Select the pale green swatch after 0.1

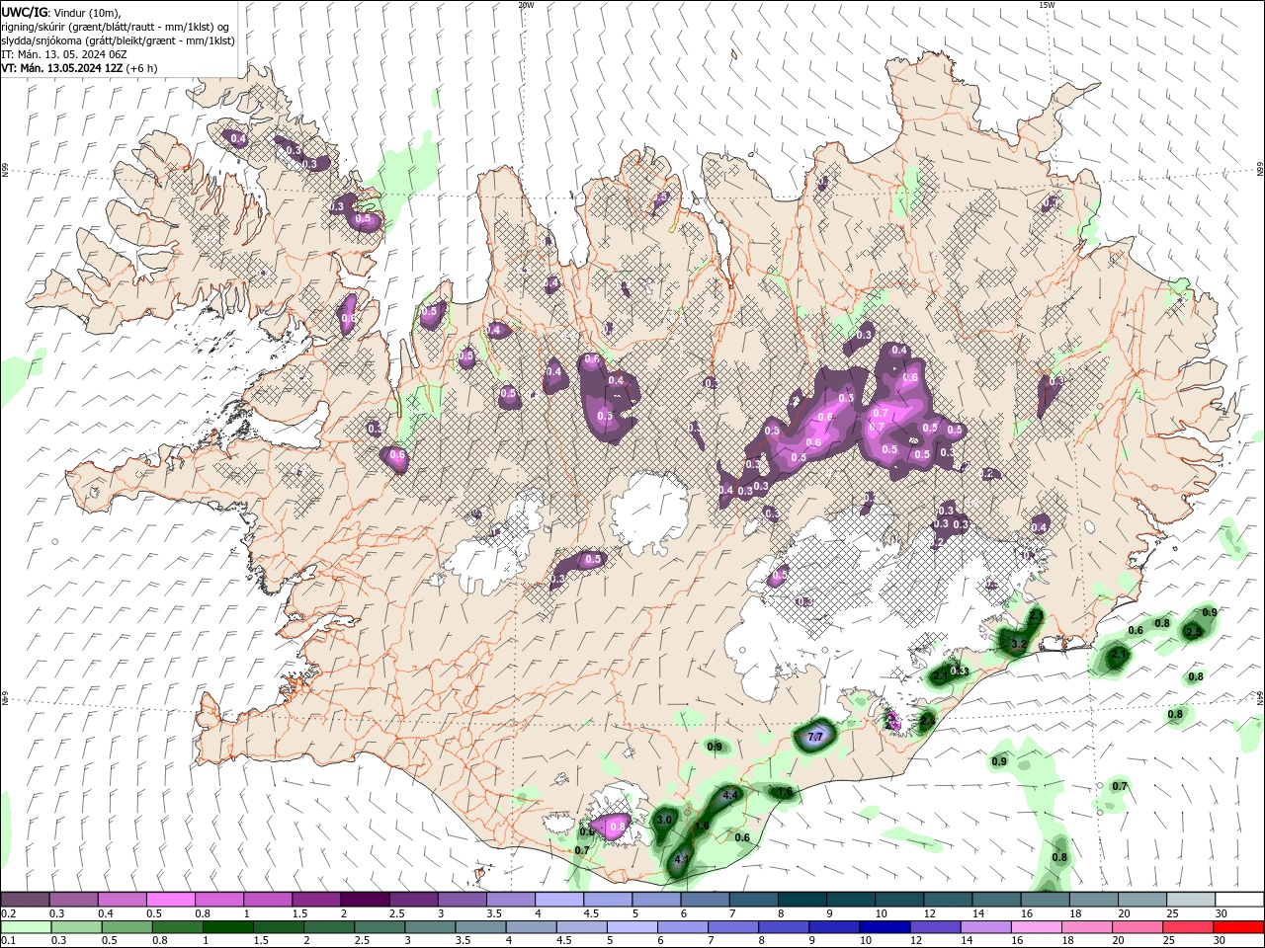coord(25,926)
